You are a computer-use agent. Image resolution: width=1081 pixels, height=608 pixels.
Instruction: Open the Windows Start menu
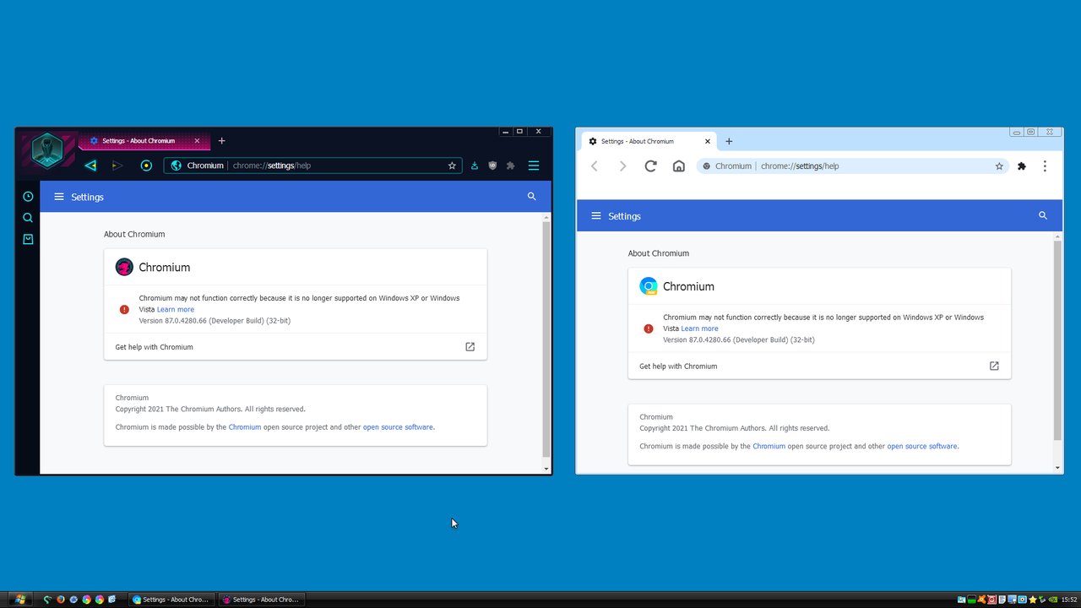point(19,600)
